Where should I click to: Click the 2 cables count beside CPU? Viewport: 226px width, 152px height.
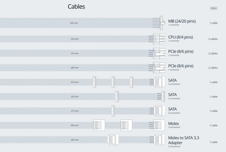point(213,39)
